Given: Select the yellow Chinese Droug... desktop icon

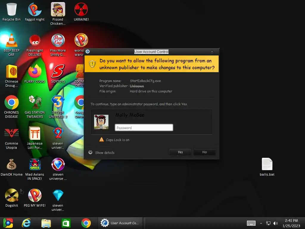Looking at the screenshot, I should 12,76.
